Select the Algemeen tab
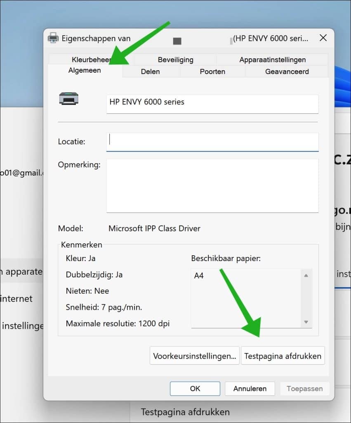The width and height of the screenshot is (351, 423). point(85,70)
